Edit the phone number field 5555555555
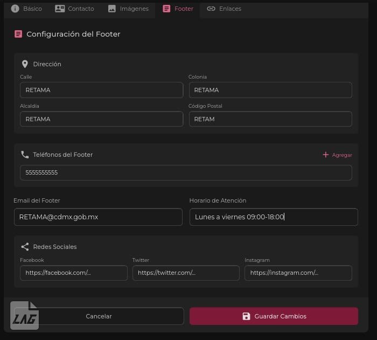The height and width of the screenshot is (340, 377). pyautogui.click(x=186, y=172)
